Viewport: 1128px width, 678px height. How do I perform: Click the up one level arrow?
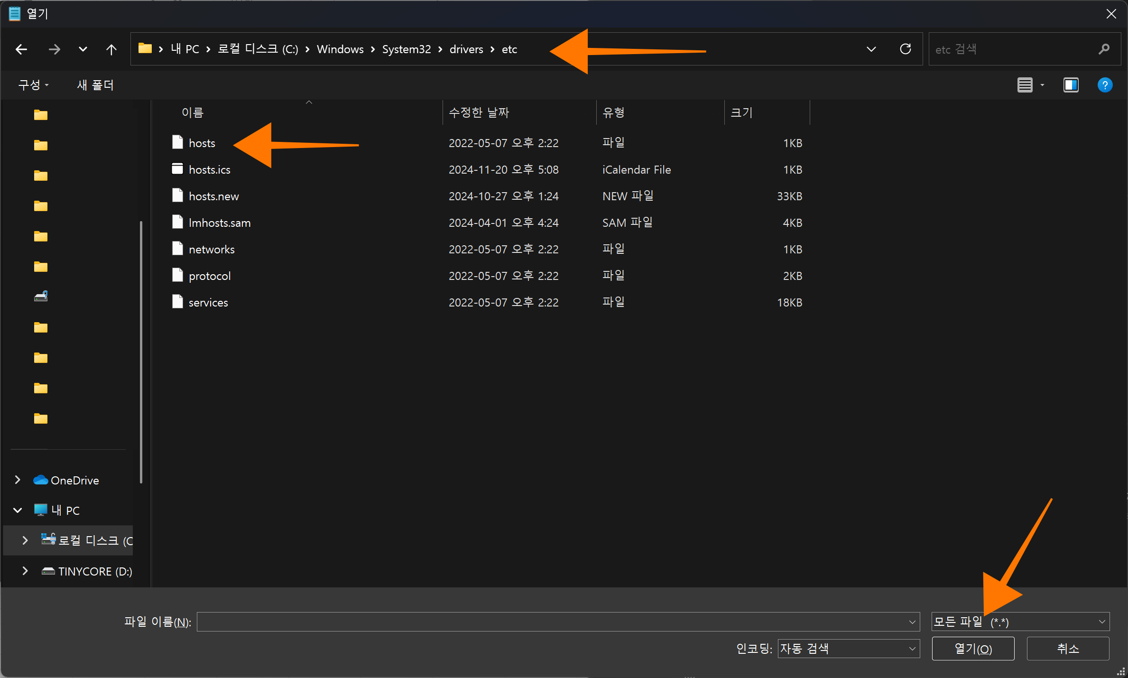(111, 49)
